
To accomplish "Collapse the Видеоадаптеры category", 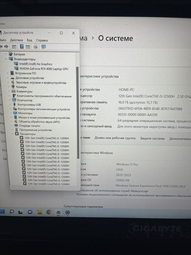I will coord(6,59).
